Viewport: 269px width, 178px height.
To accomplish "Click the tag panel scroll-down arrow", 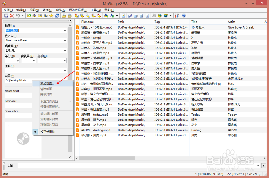I will pos(70,157).
